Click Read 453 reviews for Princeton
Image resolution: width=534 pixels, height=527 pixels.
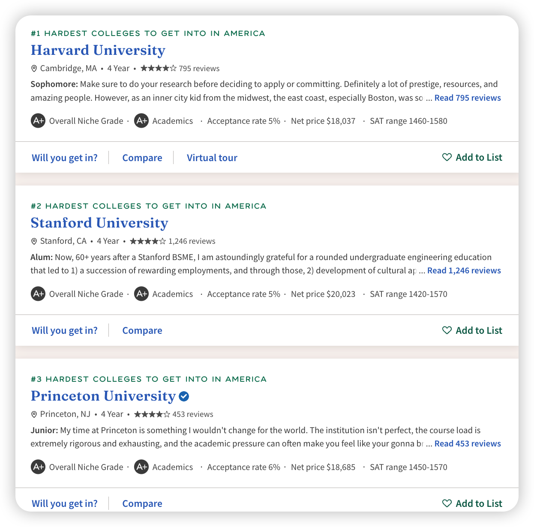468,443
